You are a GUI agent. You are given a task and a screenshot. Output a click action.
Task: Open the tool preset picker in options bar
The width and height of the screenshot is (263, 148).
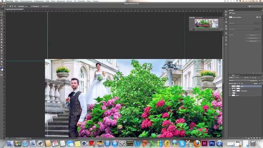[x=4, y=6]
